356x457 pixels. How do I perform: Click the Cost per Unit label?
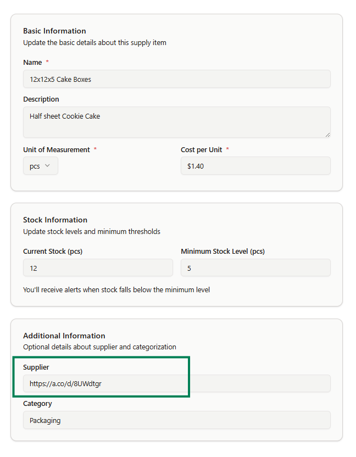pos(201,150)
